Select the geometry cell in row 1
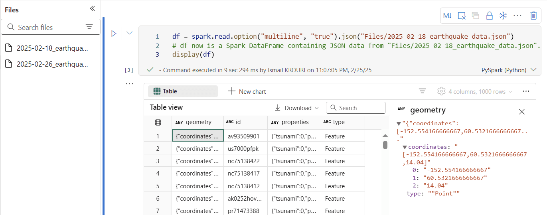The image size is (547, 215). tap(197, 136)
